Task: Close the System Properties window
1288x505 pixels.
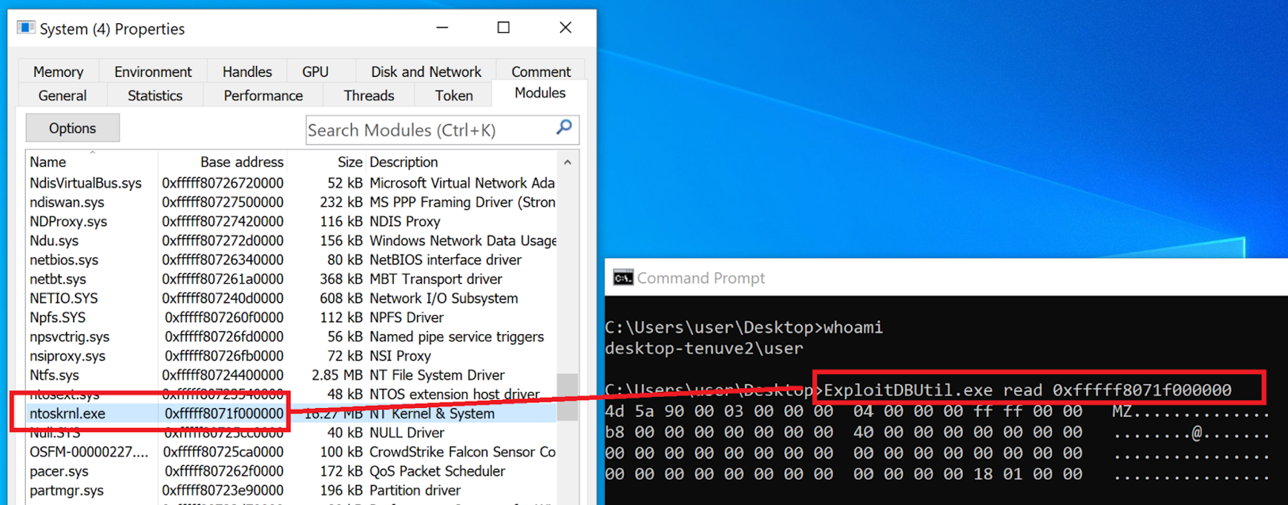Action: coord(565,28)
